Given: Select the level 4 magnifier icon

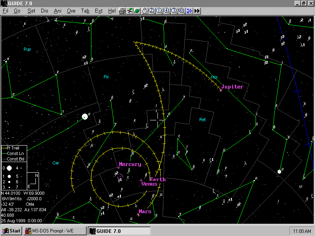Looking at the screenshot, I should [167, 11].
